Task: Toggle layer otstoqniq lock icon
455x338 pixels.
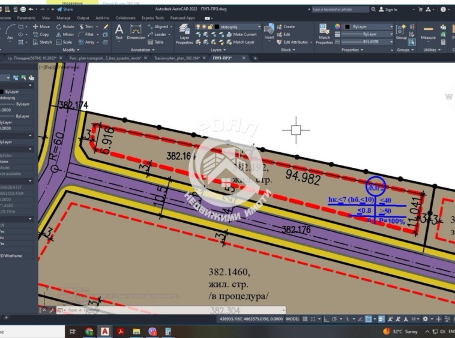Action: pyautogui.click(x=210, y=26)
